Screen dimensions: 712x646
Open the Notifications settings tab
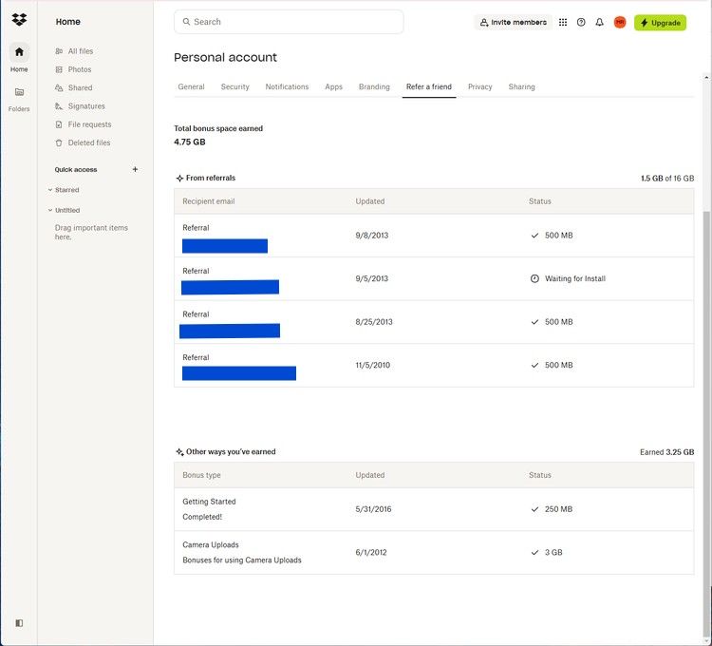click(287, 86)
